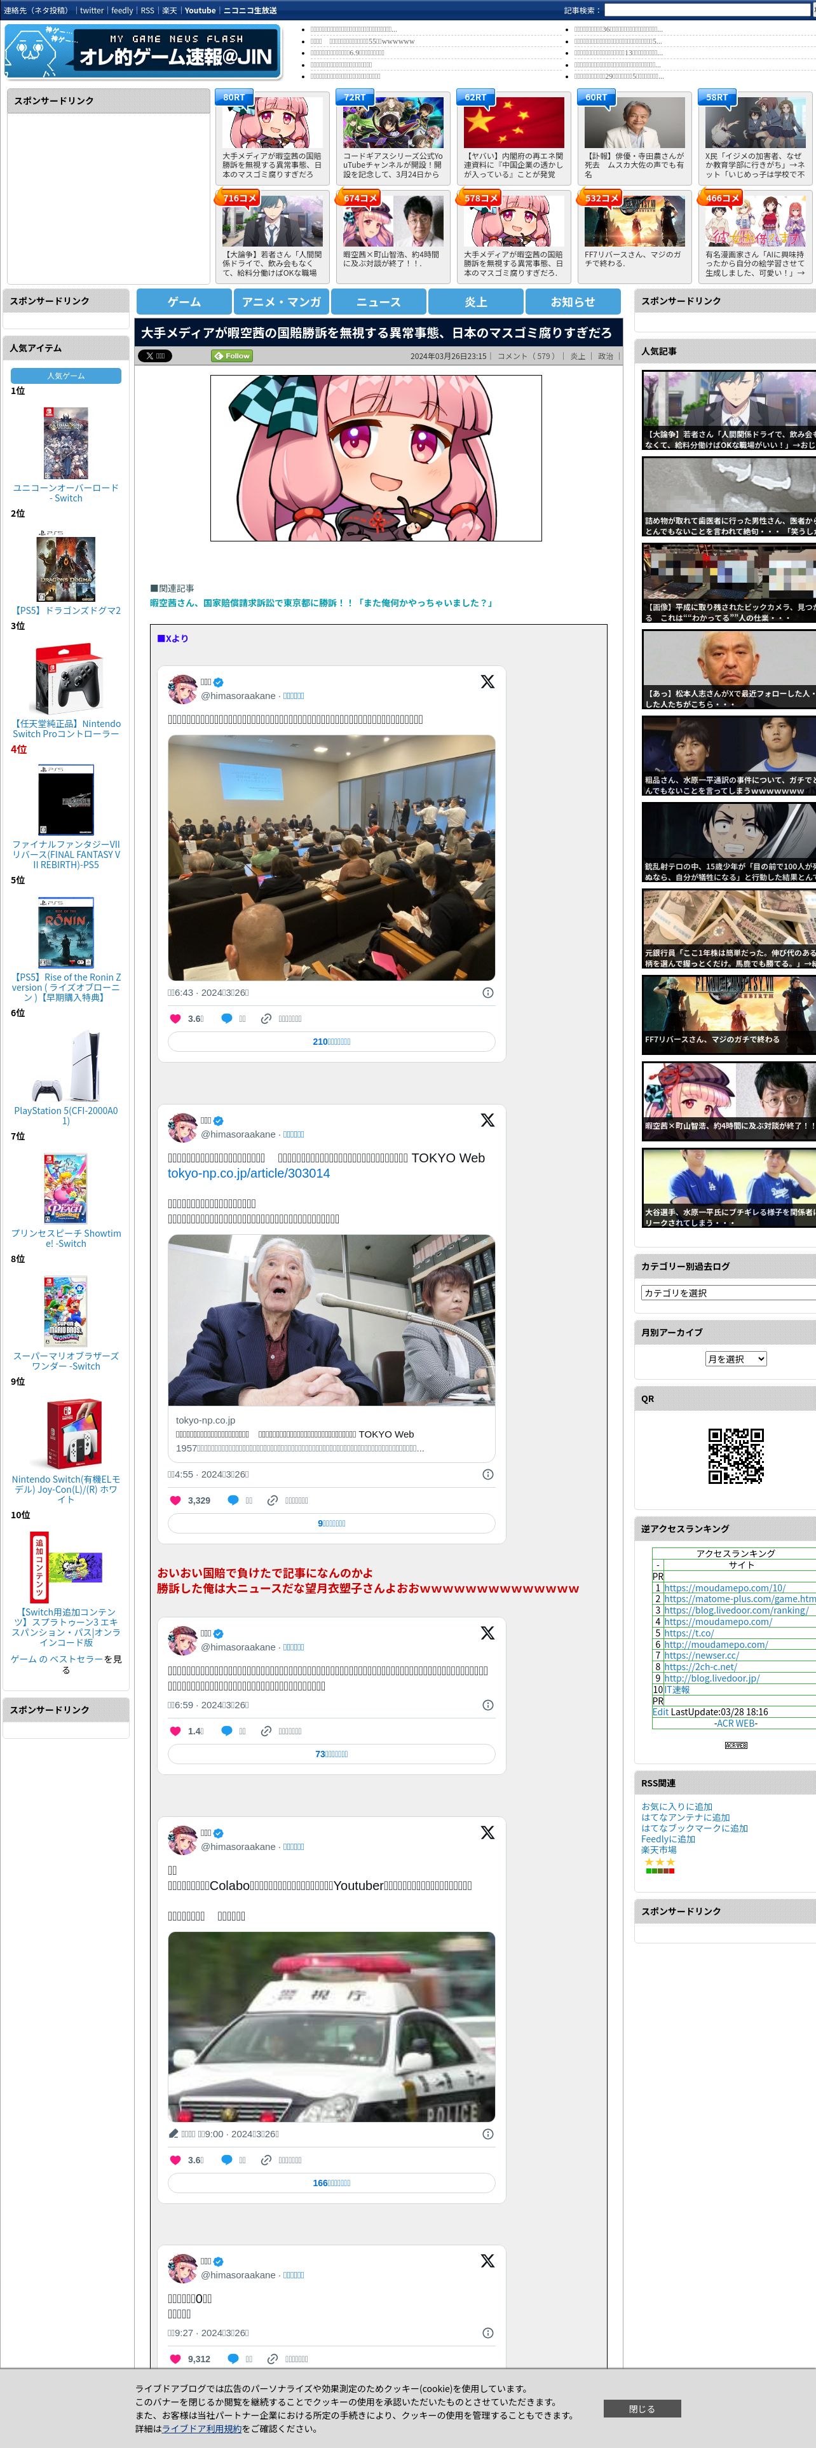
Task: Click the green feedly Follow button
Action: pyautogui.click(x=231, y=355)
